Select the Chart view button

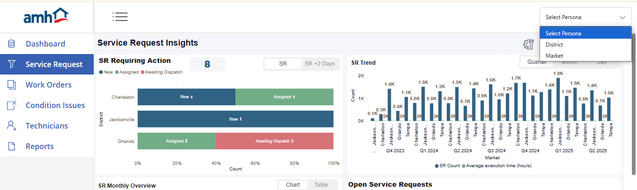tap(293, 185)
